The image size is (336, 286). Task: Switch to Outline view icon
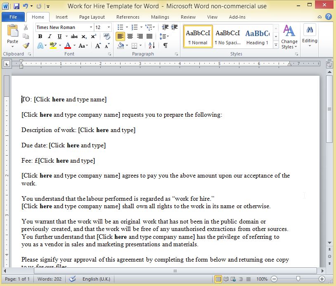point(241,279)
